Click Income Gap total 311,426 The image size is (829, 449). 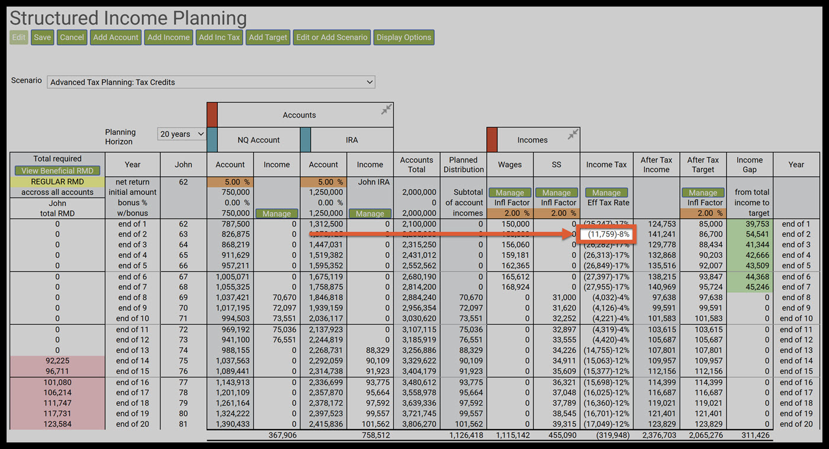755,435
